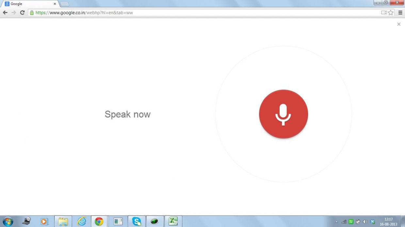Open a new tab
The image size is (405, 227).
[x=65, y=4]
